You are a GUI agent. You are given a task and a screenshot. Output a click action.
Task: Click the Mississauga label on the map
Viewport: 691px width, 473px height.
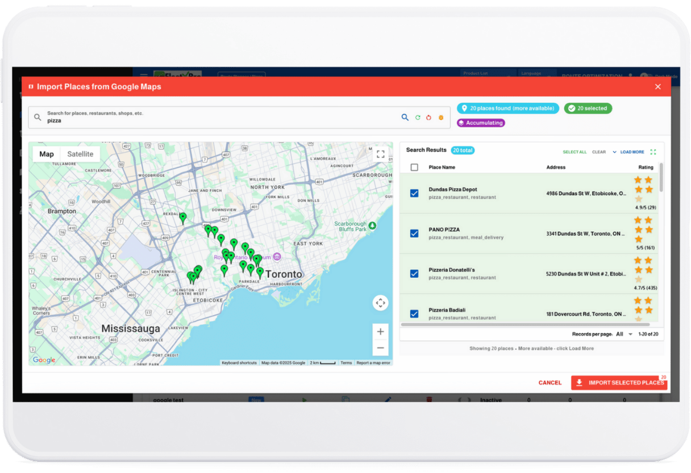coord(131,329)
